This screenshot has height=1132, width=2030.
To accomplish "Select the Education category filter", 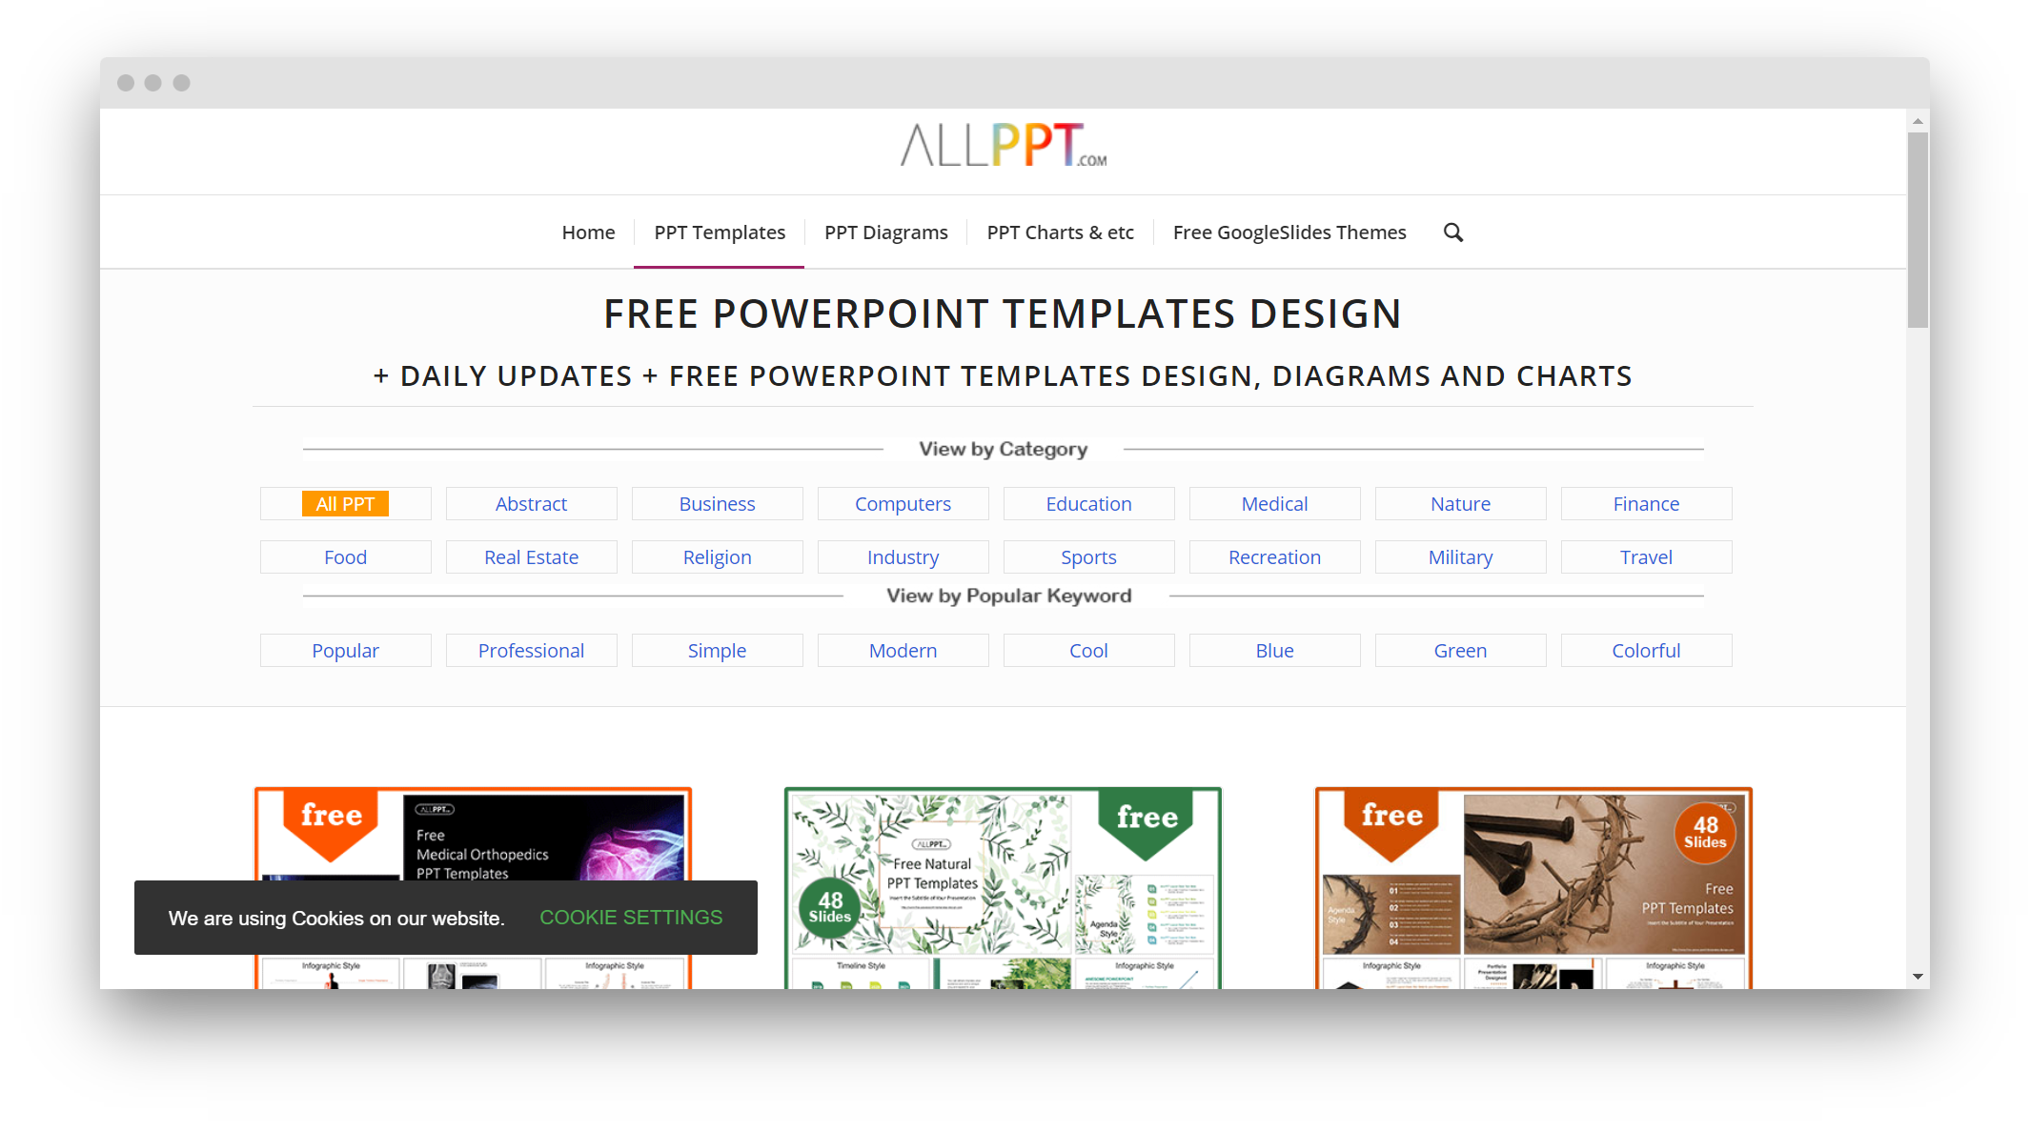I will coord(1089,503).
